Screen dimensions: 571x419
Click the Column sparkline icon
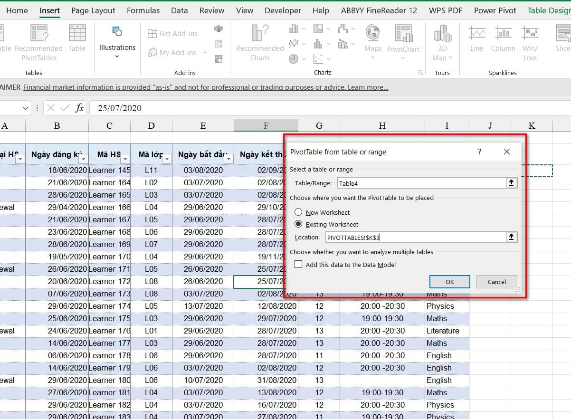[503, 33]
